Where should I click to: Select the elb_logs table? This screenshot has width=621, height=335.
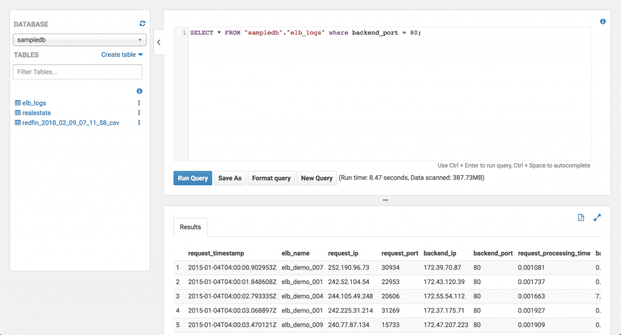(34, 103)
